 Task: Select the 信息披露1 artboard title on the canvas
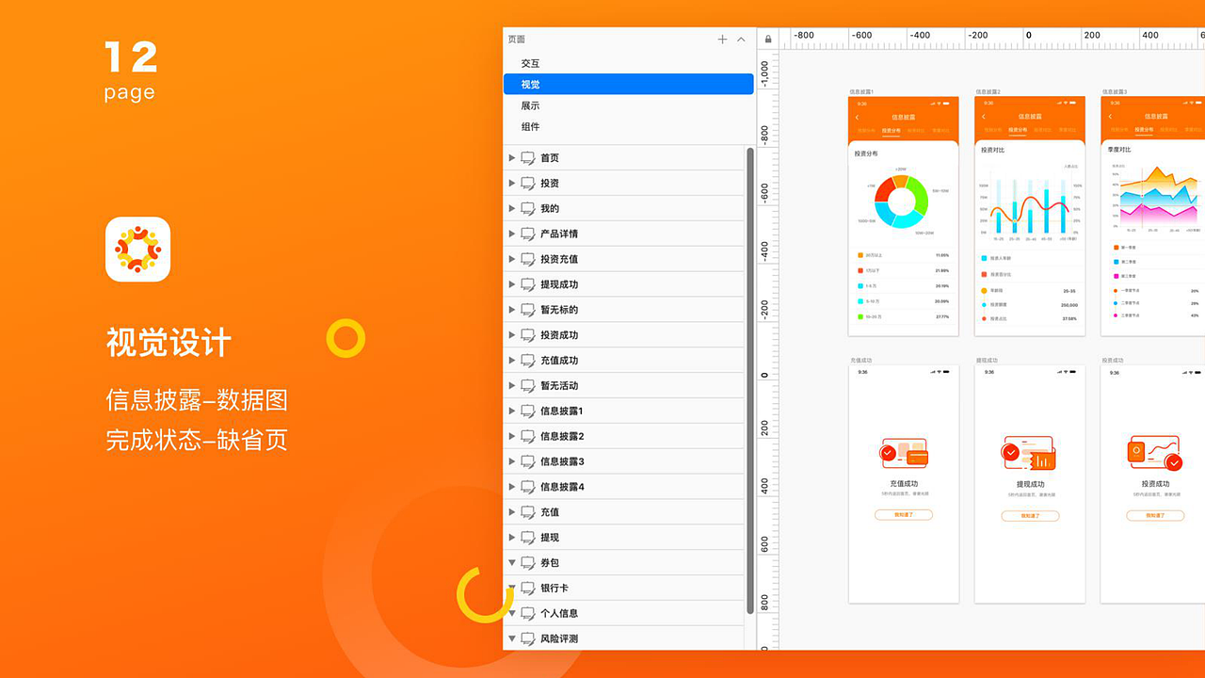click(x=861, y=92)
